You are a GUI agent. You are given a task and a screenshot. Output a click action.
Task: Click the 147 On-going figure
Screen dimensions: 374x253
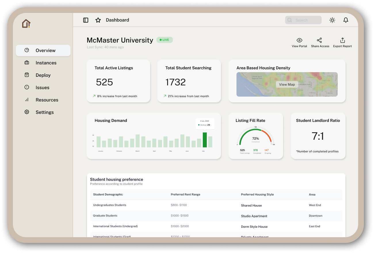coord(267,150)
